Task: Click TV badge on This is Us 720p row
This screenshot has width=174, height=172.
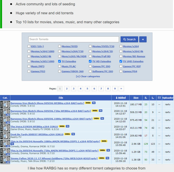Action: [x=108, y=150]
